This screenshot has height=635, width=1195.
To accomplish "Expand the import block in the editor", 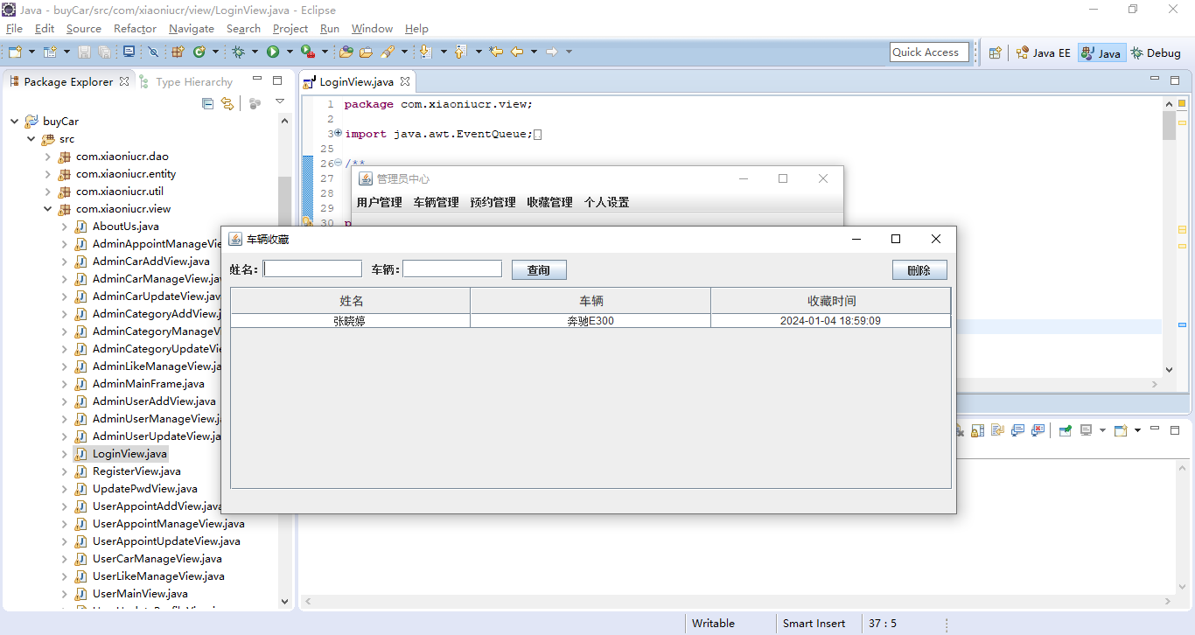I will point(338,133).
